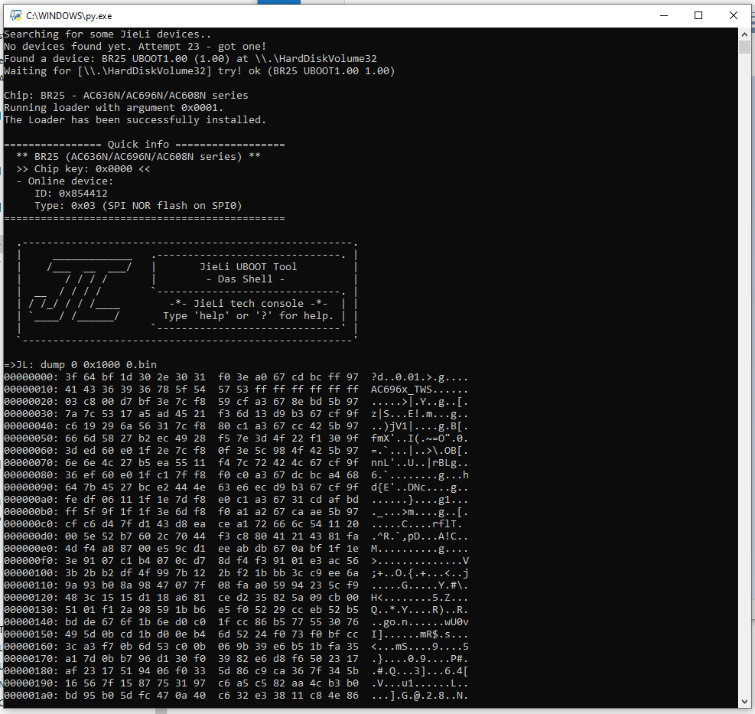Click the 'Chip: BR25 - AC636N/AC696N/AC608N series' line
The image size is (755, 714).
coord(126,96)
